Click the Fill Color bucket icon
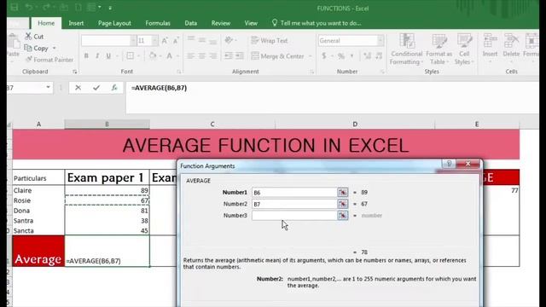Image resolution: width=546 pixels, height=307 pixels. (153, 55)
